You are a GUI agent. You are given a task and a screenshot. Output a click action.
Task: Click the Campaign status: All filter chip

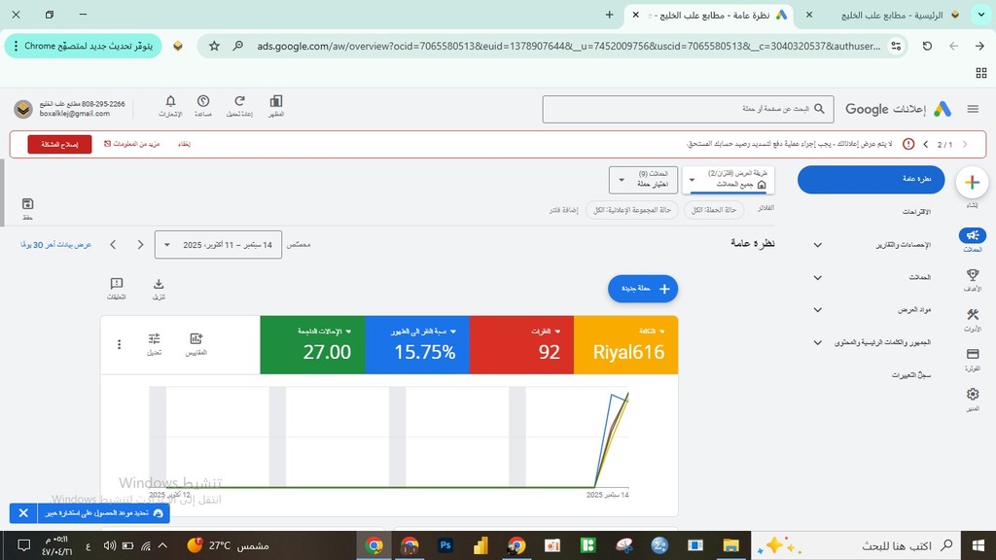(714, 210)
